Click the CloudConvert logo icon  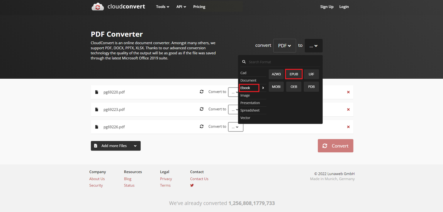[98, 7]
